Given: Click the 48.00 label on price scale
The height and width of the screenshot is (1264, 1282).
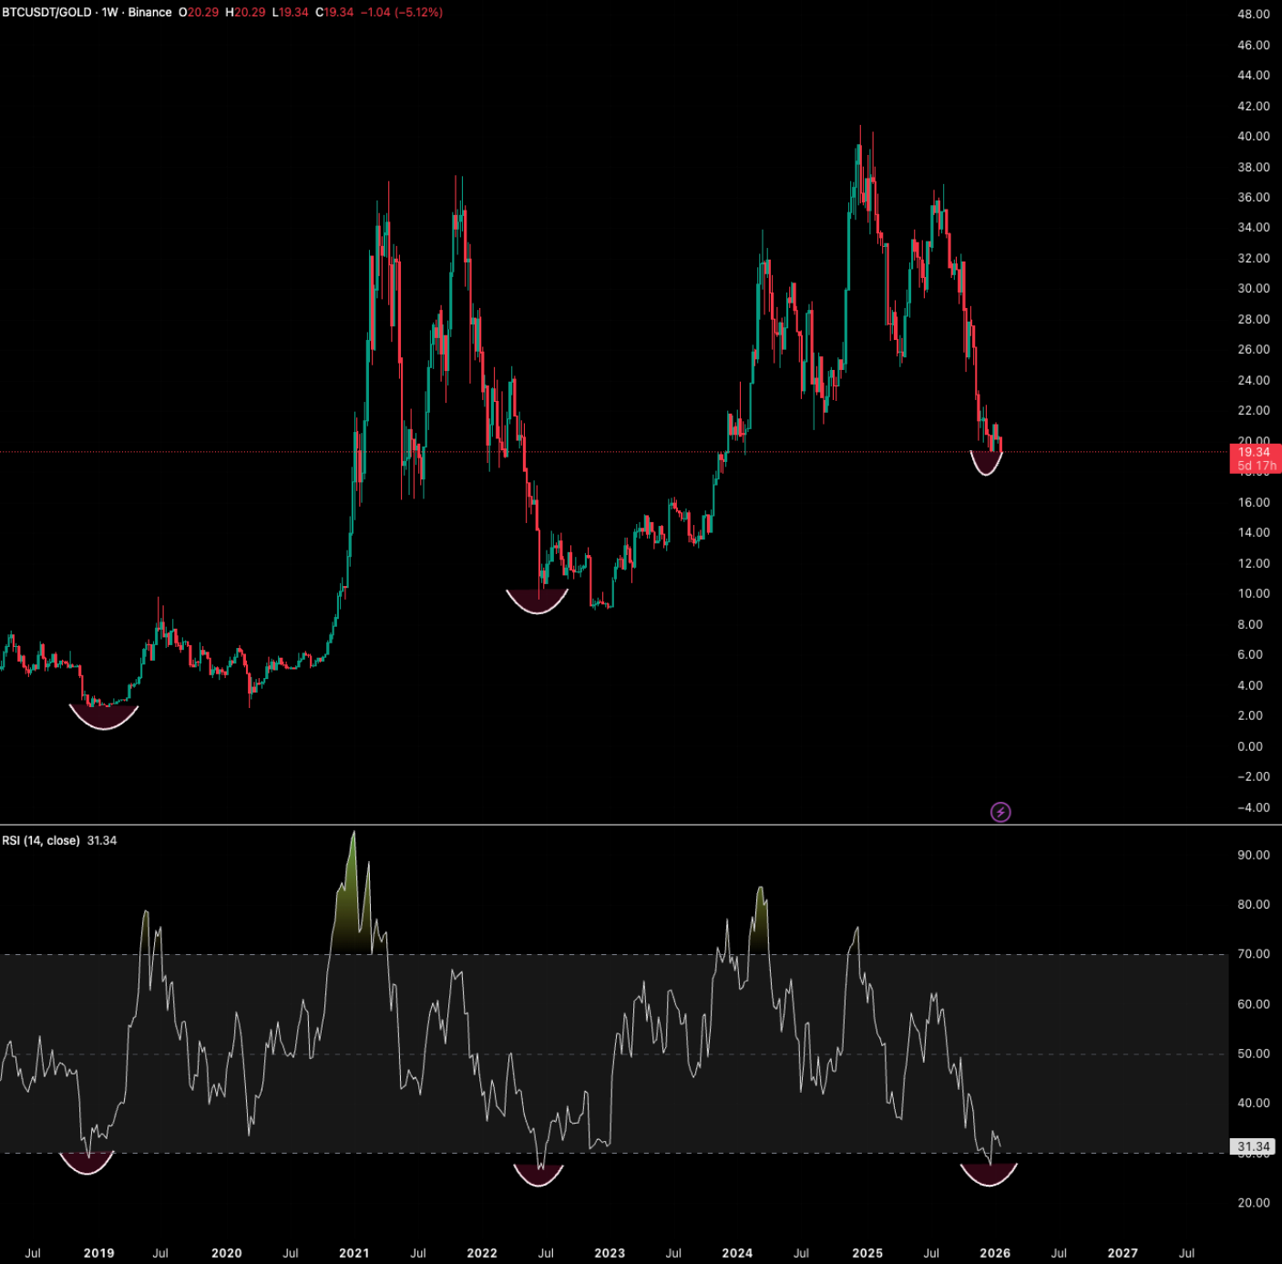Looking at the screenshot, I should click(1253, 15).
